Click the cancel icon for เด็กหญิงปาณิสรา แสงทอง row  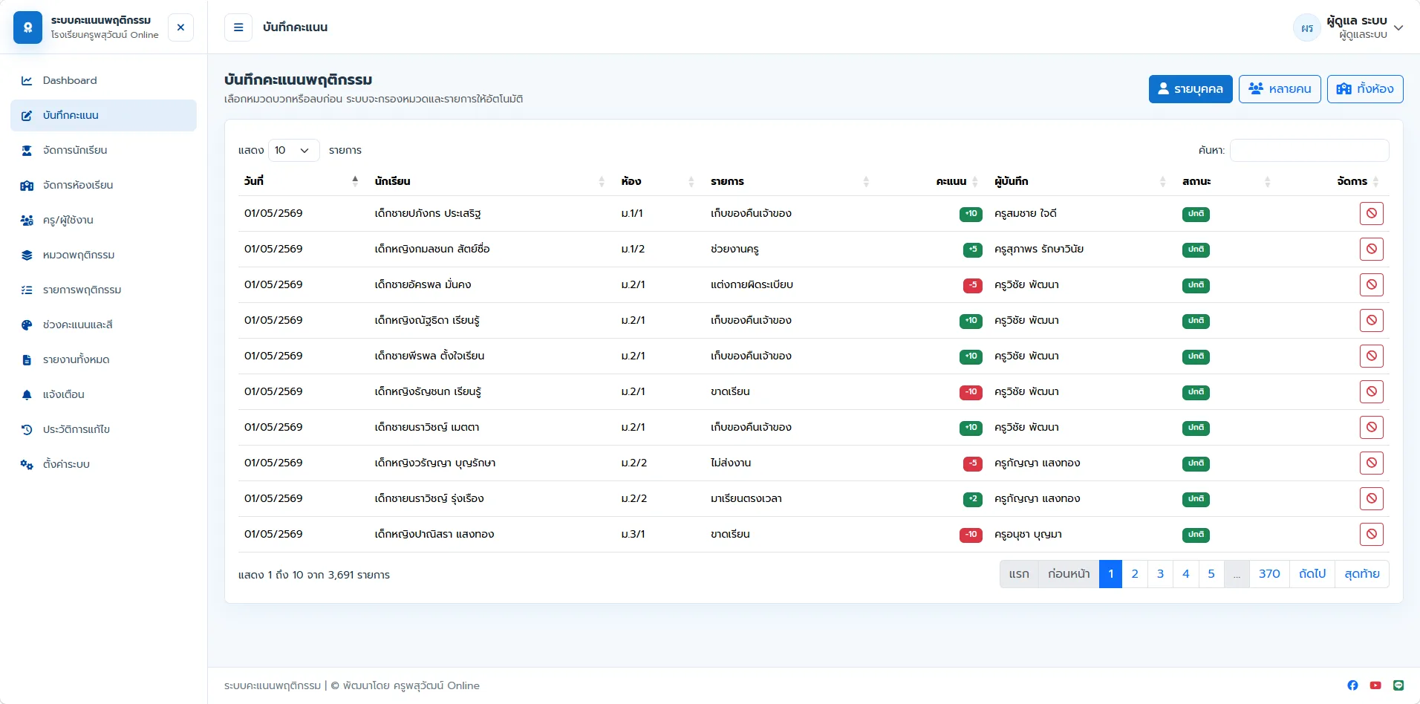1371,535
